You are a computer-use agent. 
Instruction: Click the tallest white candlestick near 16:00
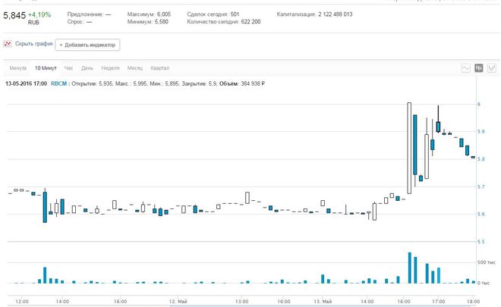(x=409, y=148)
